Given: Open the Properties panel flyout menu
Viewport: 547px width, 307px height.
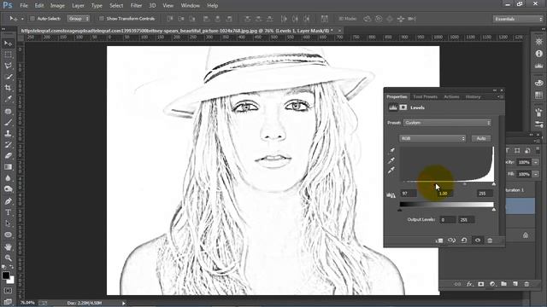Looking at the screenshot, I should 500,96.
